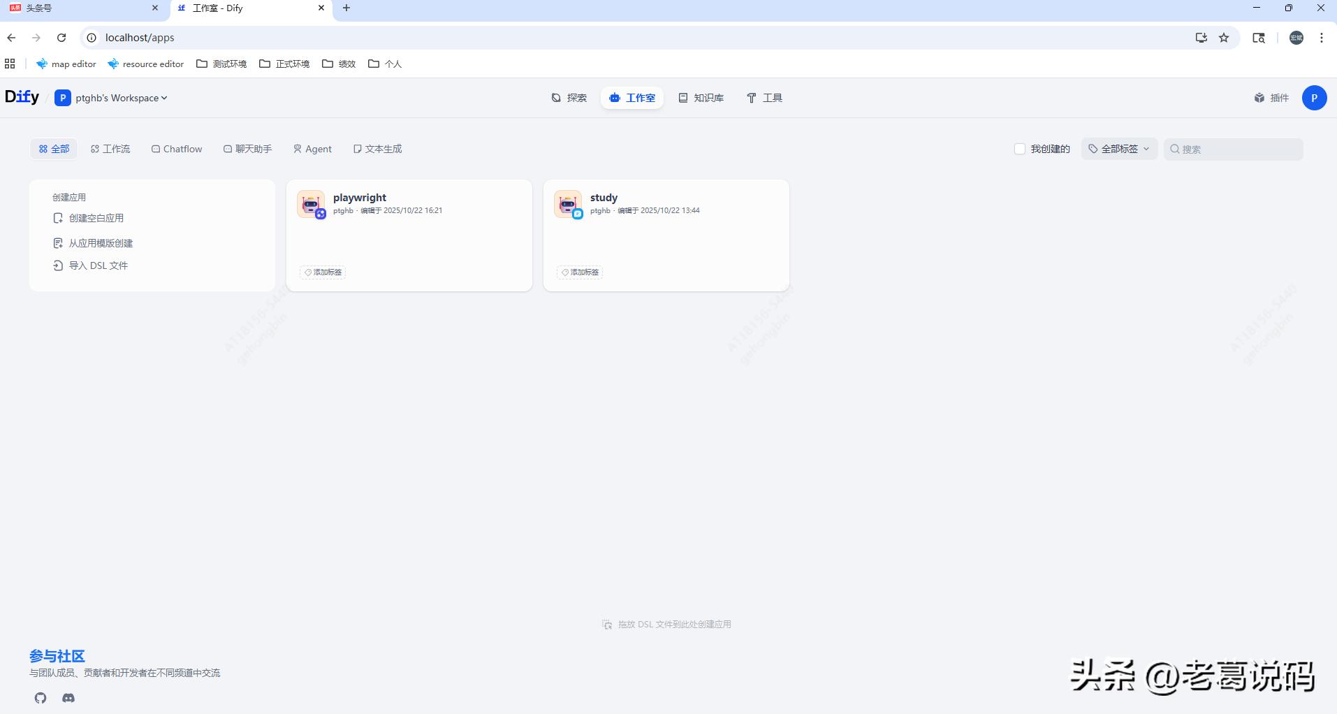Reload the page in browser
Screen dimensions: 1337x714
point(61,38)
